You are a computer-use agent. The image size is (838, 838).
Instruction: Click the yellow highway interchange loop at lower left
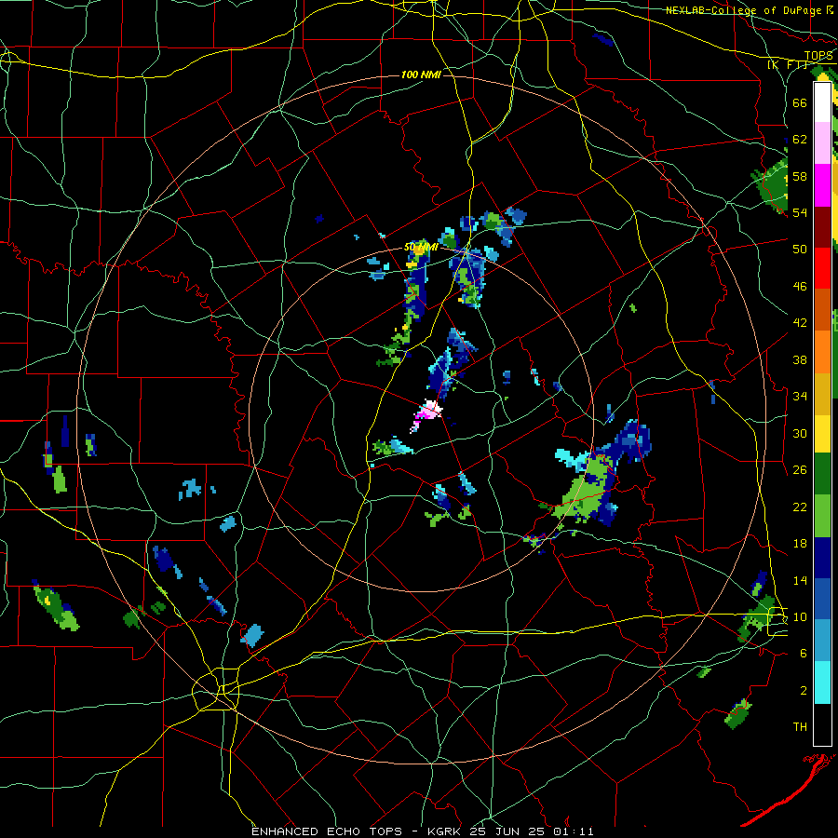(215, 689)
